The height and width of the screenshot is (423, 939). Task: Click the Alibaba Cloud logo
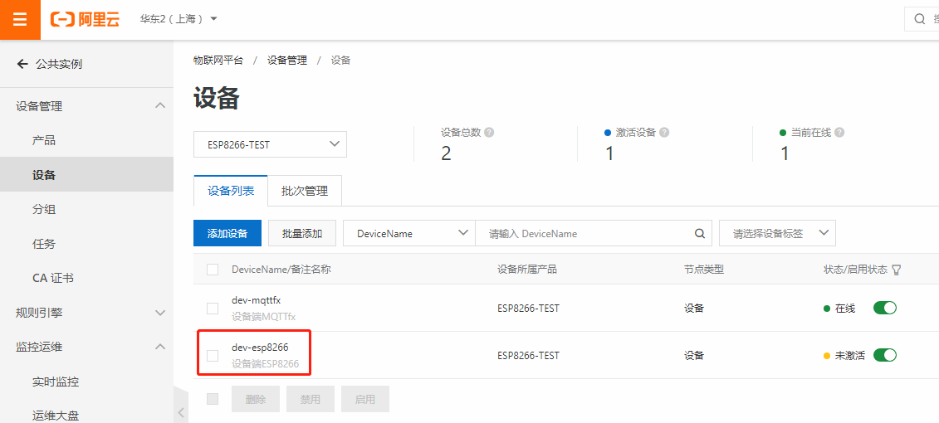click(86, 19)
